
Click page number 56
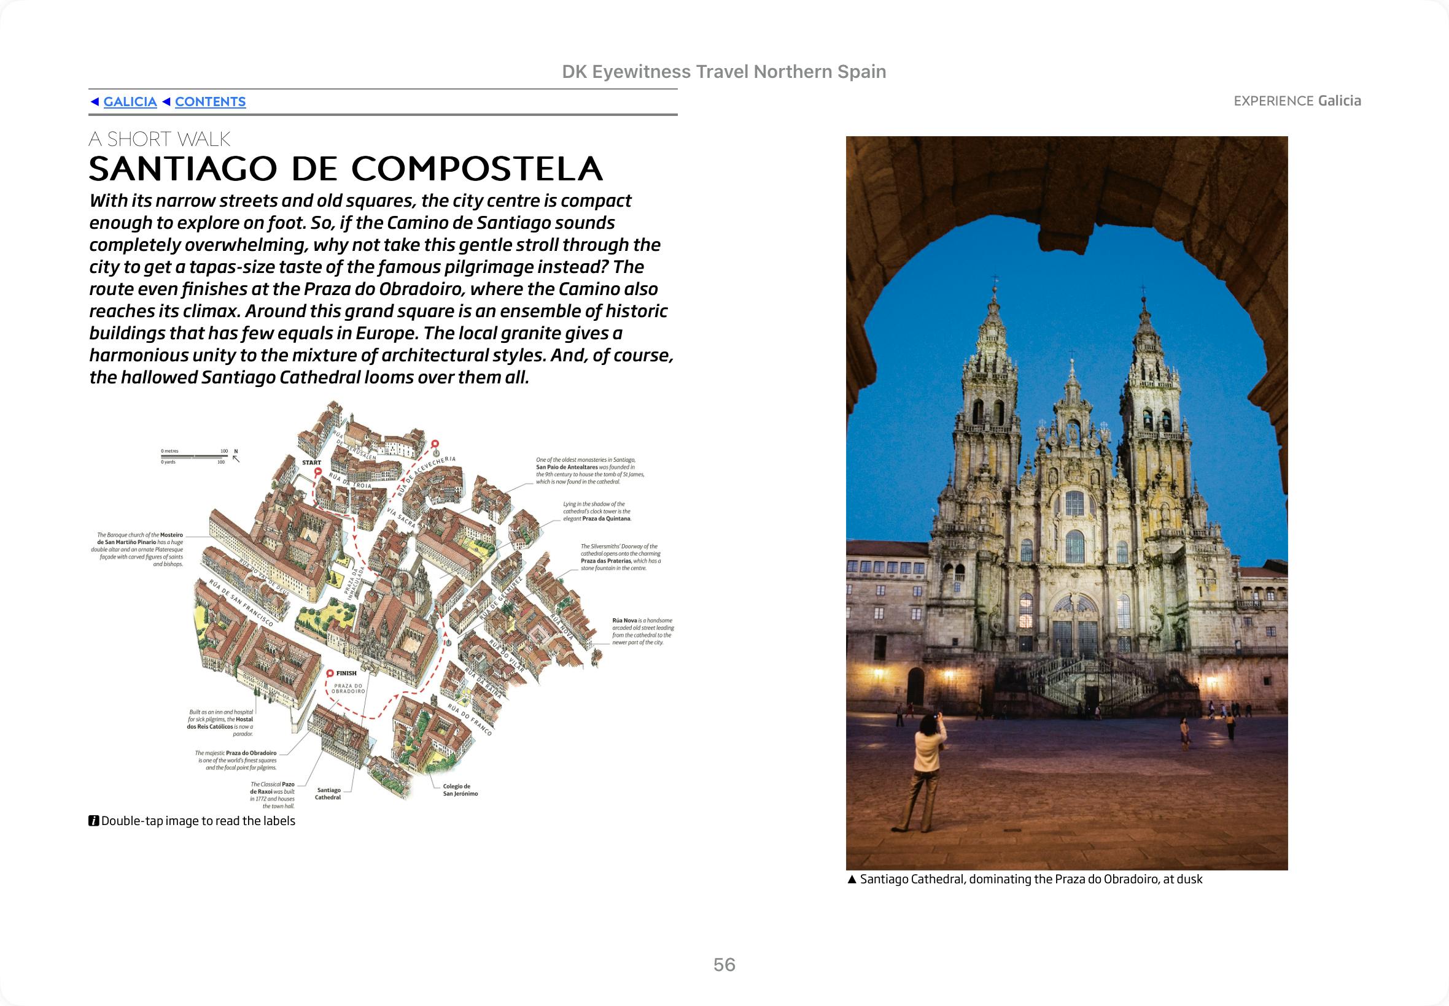click(x=724, y=965)
